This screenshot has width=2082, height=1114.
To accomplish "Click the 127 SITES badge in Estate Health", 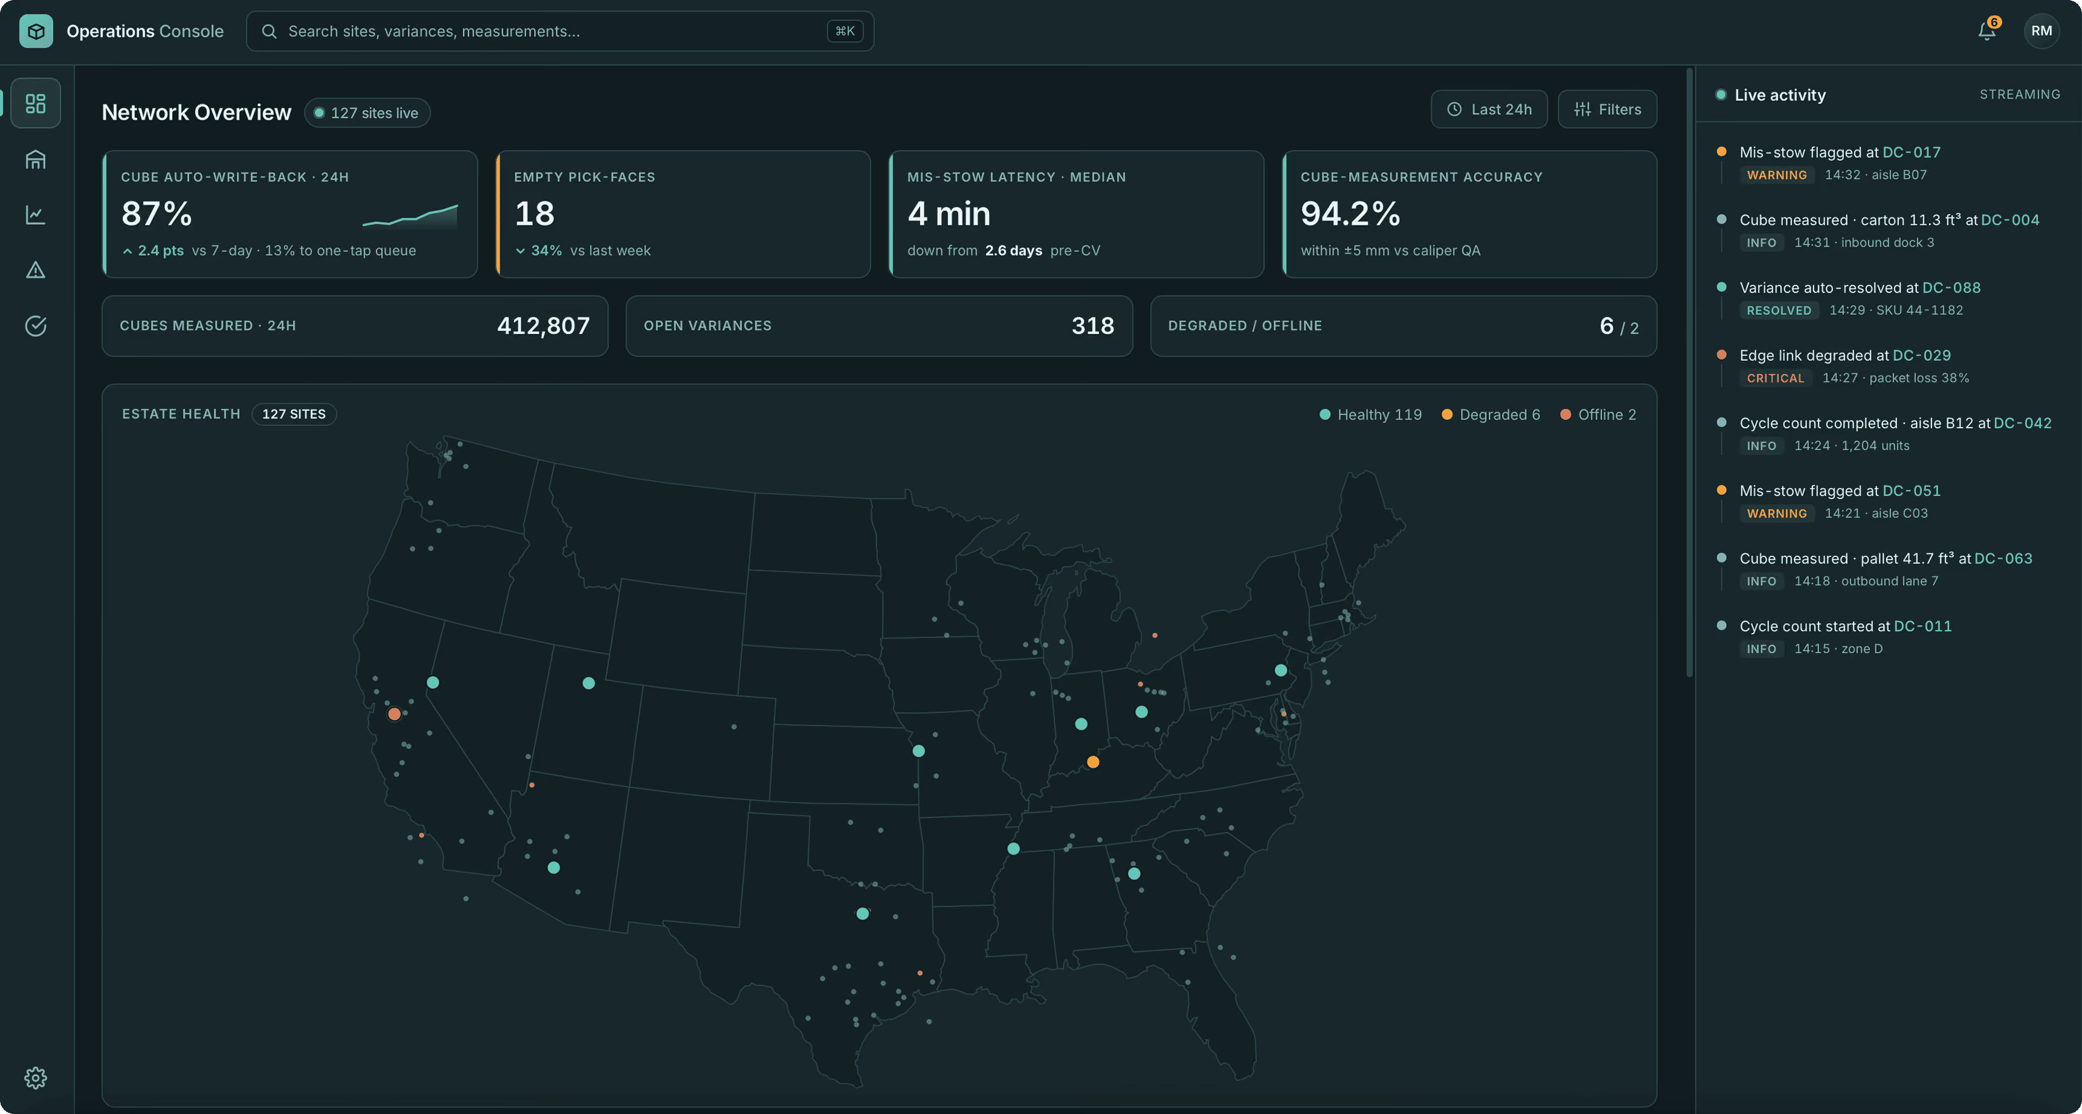I will click(x=294, y=414).
